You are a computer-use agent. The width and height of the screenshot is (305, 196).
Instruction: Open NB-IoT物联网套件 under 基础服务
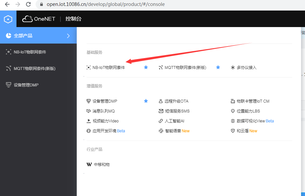[109, 68]
